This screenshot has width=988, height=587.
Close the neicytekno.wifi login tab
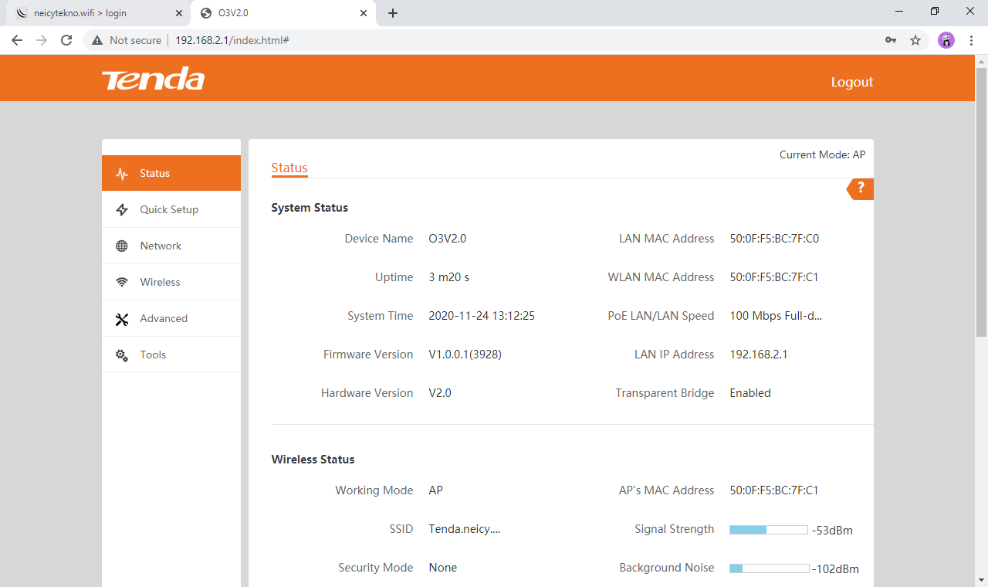tap(179, 13)
